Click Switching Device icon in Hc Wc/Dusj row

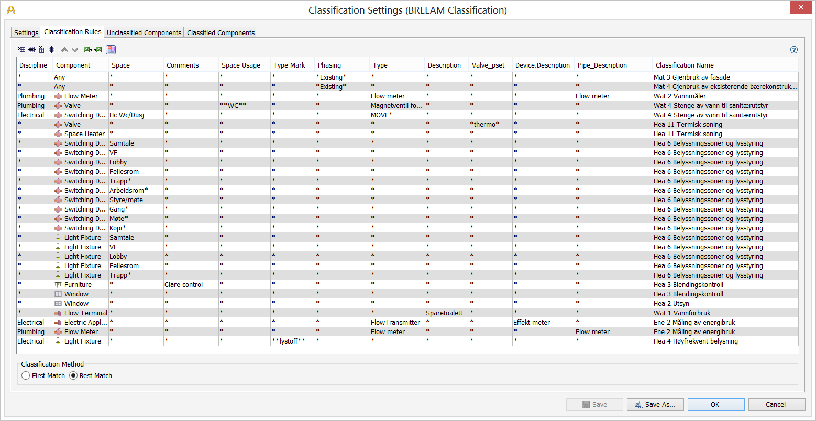59,115
